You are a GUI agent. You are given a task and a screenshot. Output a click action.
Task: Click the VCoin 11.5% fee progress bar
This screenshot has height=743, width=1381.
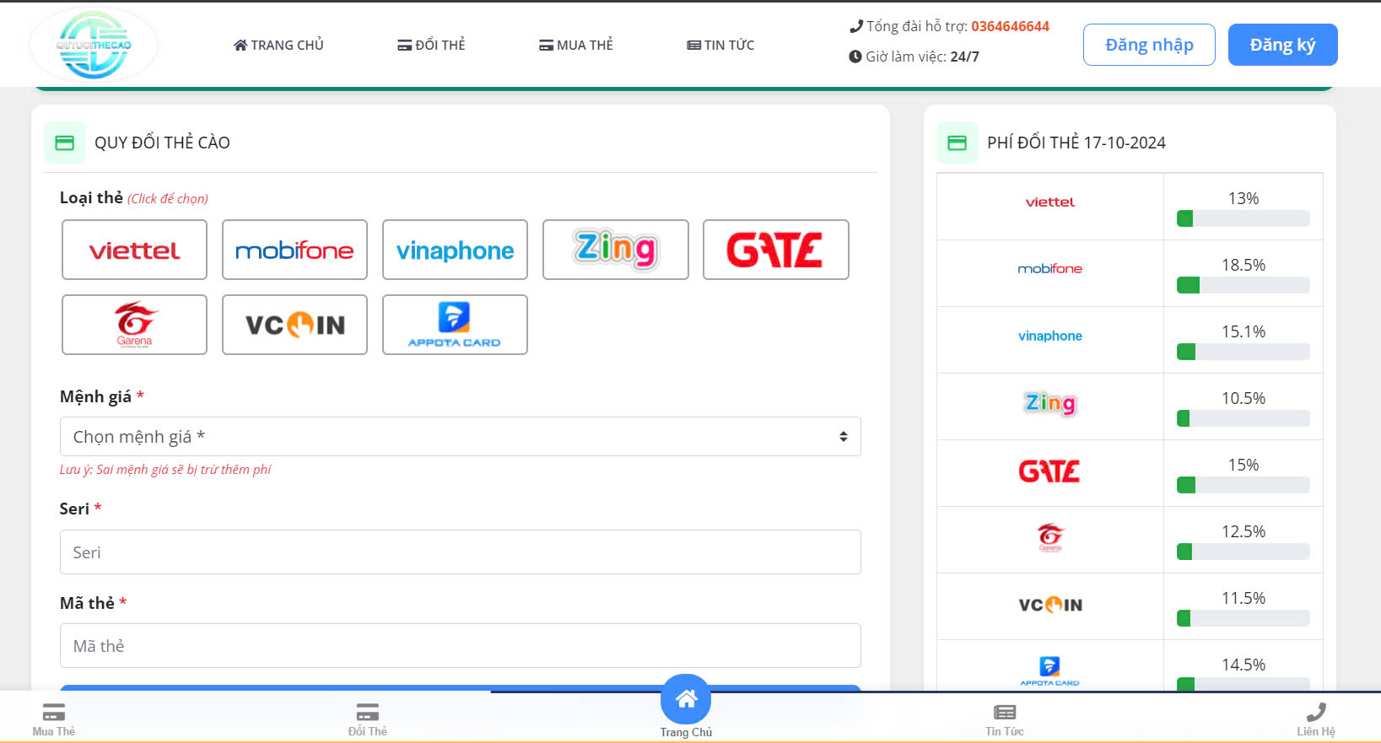coord(1243,618)
